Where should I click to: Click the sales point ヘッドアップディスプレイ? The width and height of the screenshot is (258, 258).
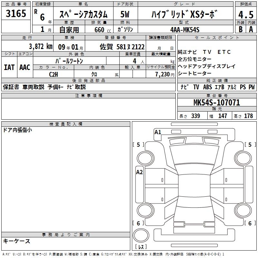pyautogui.click(x=206, y=66)
